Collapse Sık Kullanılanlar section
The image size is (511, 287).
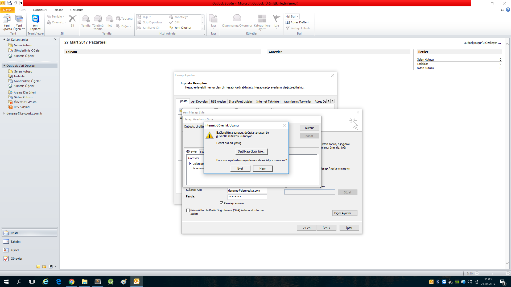coord(4,39)
